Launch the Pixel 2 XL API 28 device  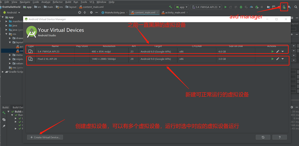(272, 59)
